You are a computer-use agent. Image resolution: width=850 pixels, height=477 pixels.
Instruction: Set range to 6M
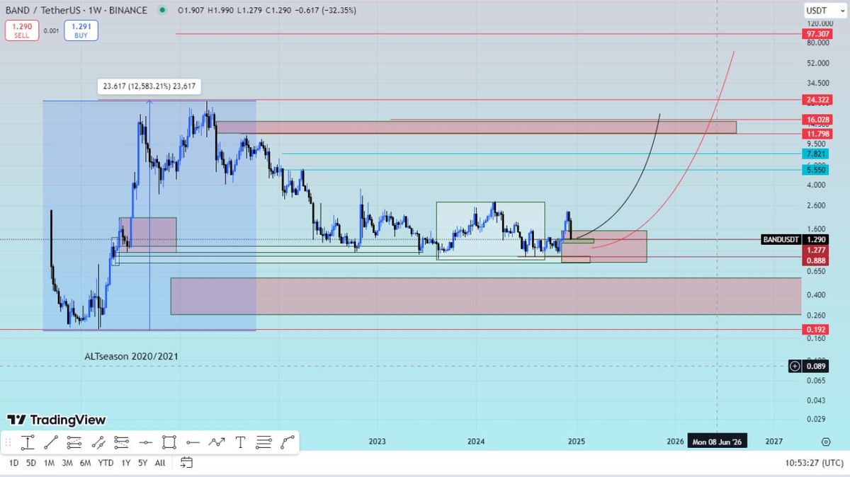pyautogui.click(x=85, y=463)
